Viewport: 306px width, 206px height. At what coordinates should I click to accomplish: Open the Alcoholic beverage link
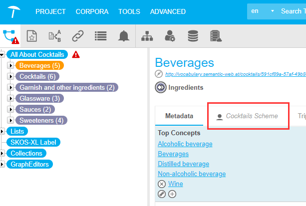[x=185, y=144]
